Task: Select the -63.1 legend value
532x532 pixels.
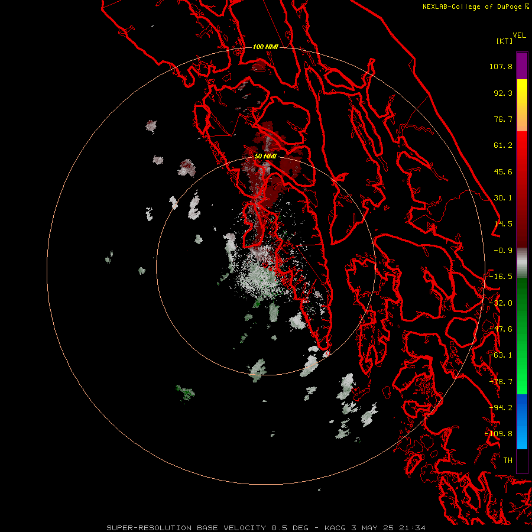Action: click(501, 355)
